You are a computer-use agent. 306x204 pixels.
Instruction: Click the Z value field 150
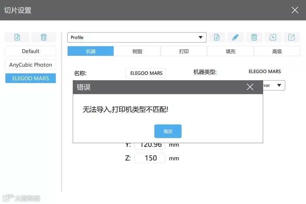pyautogui.click(x=150, y=158)
